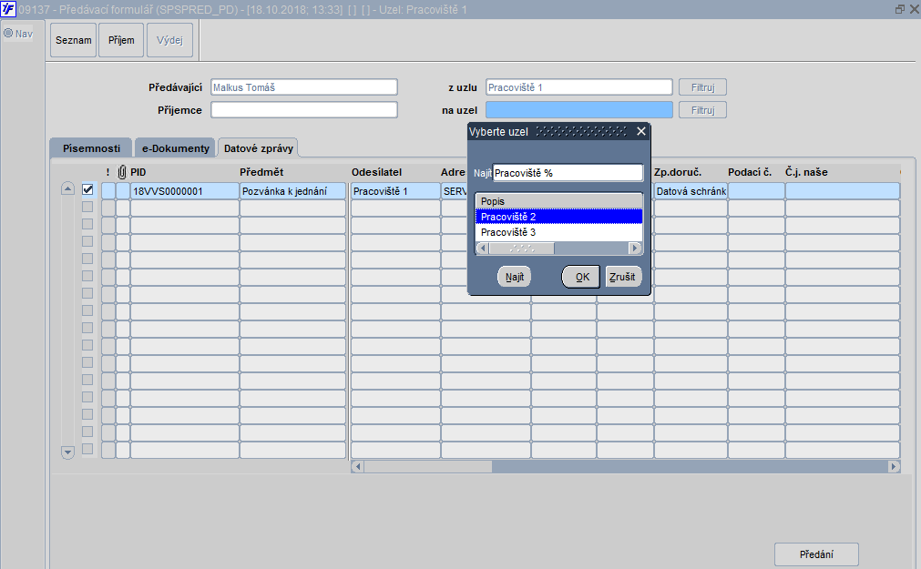The image size is (921, 569).
Task: Click the dialog list right scroll arrow
Action: tap(635, 249)
